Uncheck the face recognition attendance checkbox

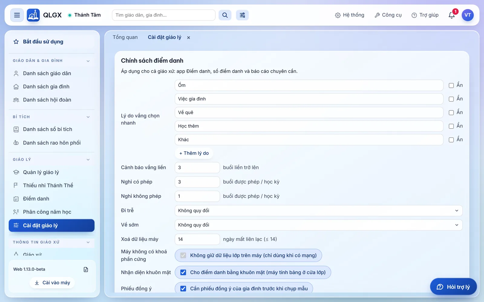[183, 272]
